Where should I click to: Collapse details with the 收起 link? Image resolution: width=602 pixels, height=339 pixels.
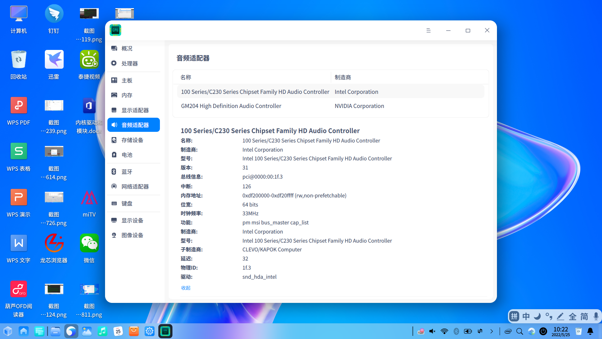pyautogui.click(x=186, y=288)
